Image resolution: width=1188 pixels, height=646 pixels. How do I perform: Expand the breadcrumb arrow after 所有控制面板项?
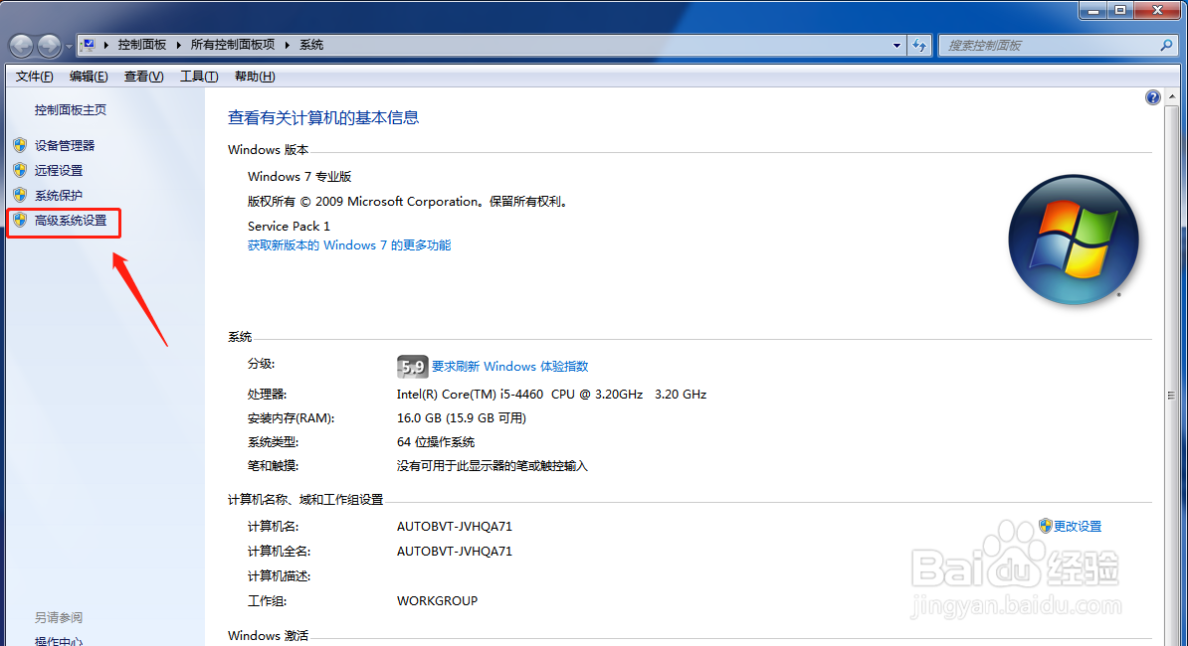[x=288, y=45]
